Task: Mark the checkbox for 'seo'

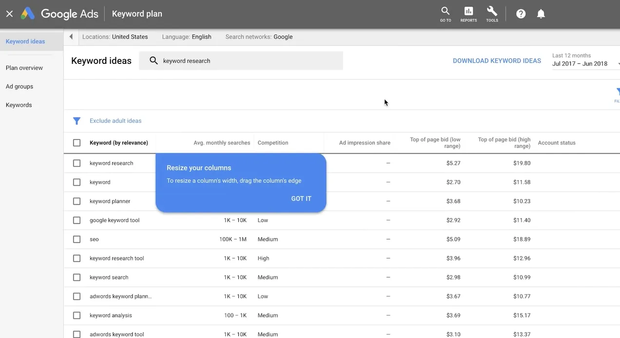Action: pos(77,239)
